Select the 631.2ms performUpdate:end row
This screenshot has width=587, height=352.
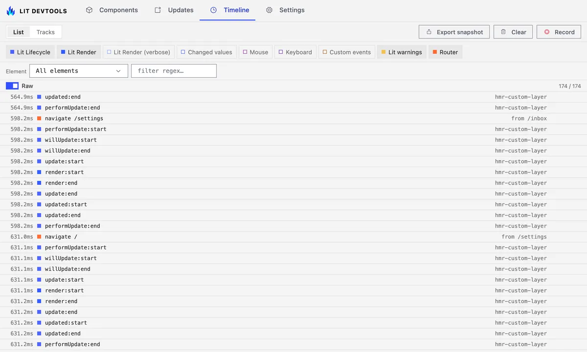point(293,344)
